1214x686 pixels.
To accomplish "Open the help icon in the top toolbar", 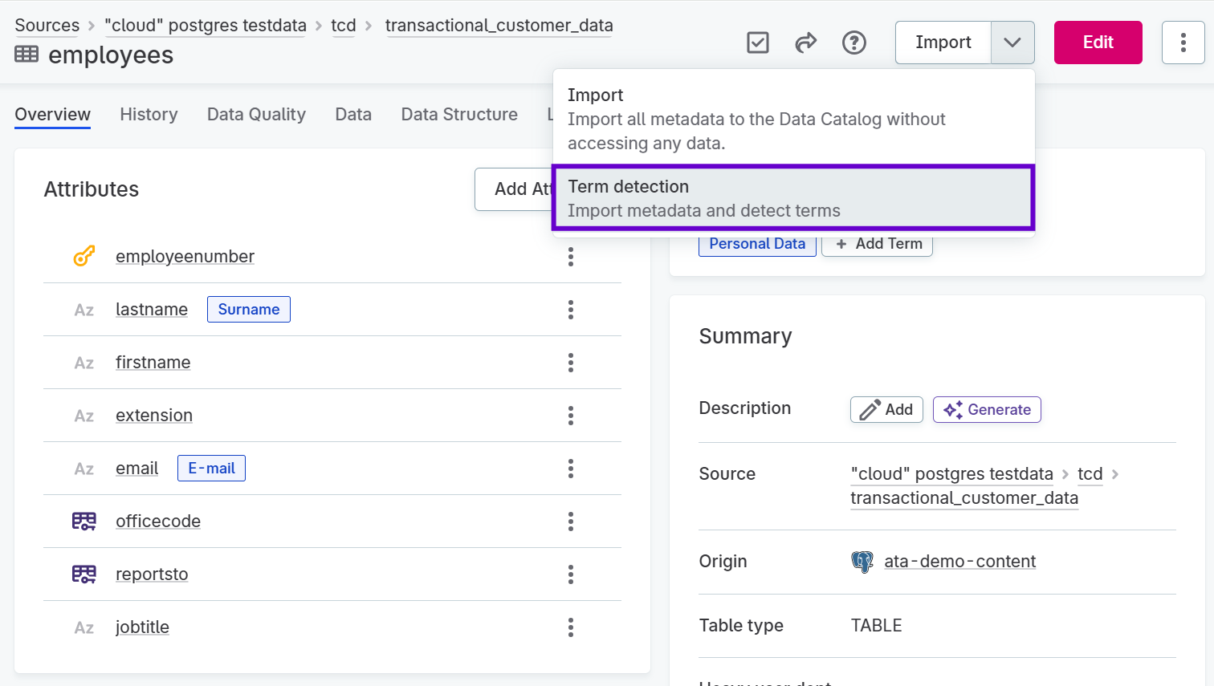I will [854, 43].
